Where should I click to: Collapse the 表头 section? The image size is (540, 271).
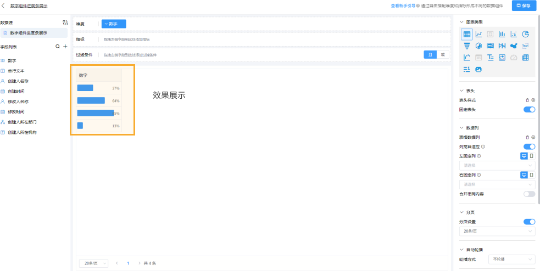[461, 91]
